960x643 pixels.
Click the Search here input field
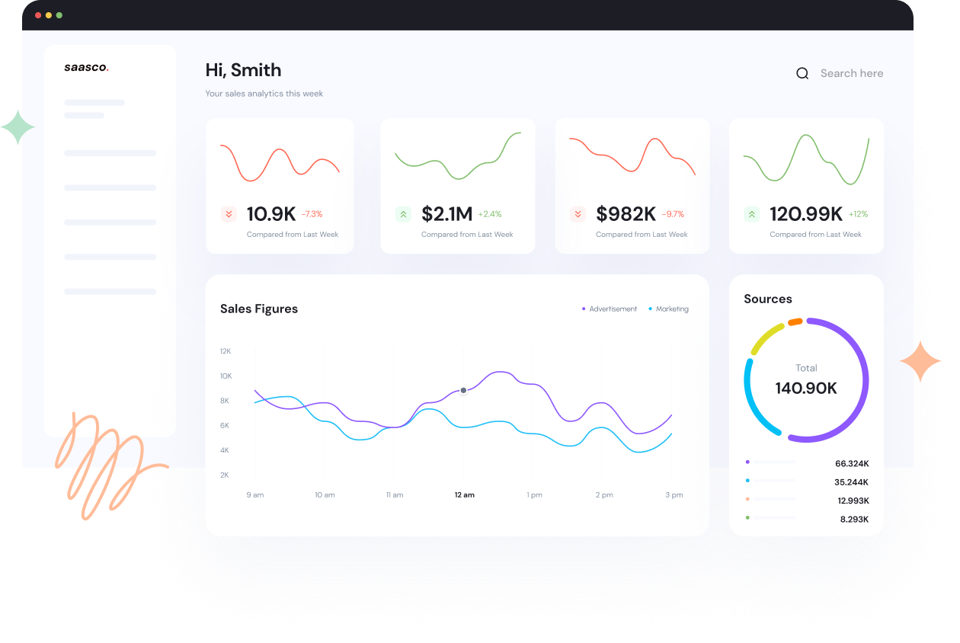point(851,74)
